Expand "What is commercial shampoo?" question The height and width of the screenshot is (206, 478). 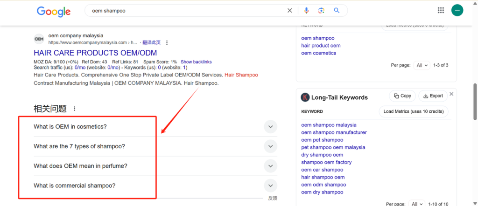(x=270, y=185)
